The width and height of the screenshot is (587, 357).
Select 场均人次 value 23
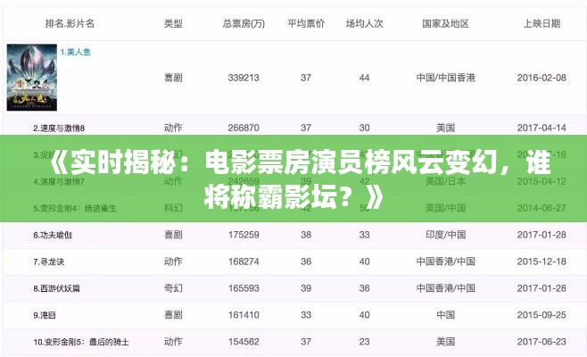(364, 342)
